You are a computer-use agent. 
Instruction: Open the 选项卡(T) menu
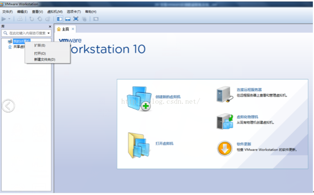74,12
